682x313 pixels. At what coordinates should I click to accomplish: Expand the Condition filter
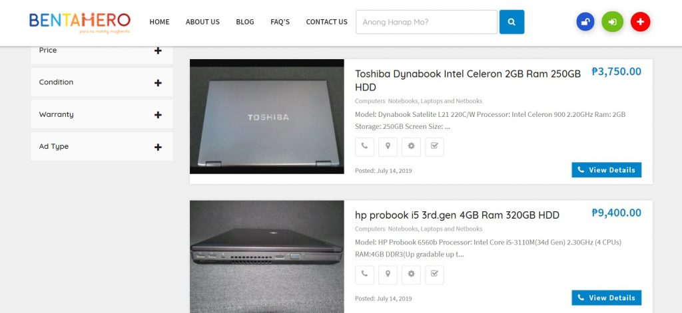point(102,82)
